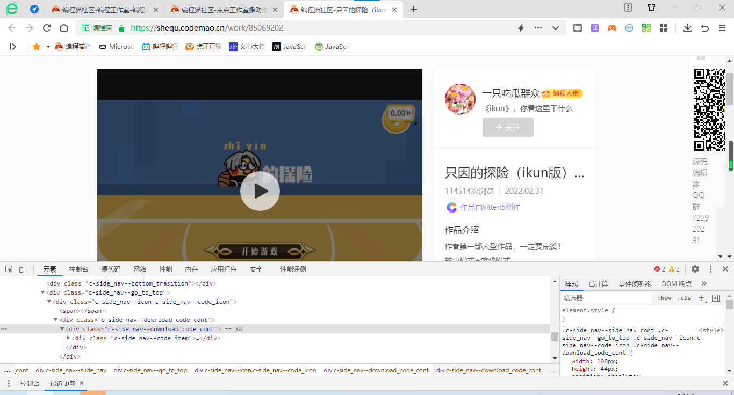Expand the c-side_nav--code_item div node
Image resolution: width=734 pixels, height=395 pixels.
pyautogui.click(x=68, y=338)
